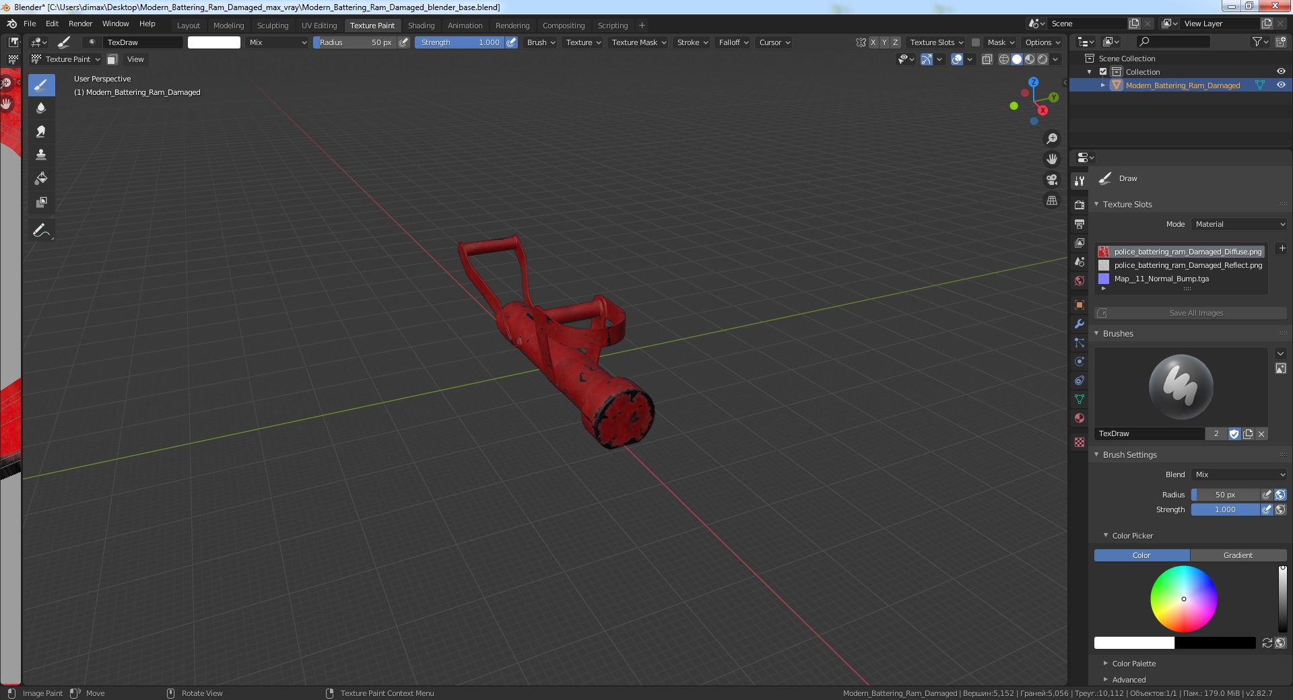
Task: Switch to wireframe viewport shading
Action: 1004,59
